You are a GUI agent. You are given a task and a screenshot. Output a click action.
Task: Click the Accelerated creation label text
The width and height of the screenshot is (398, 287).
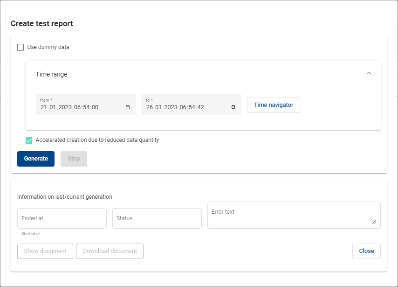tap(97, 140)
